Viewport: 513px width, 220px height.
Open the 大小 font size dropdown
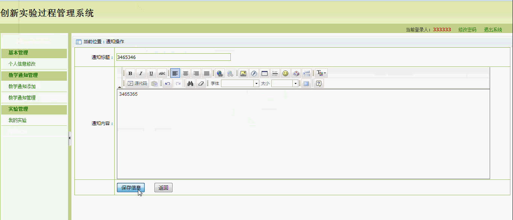285,83
